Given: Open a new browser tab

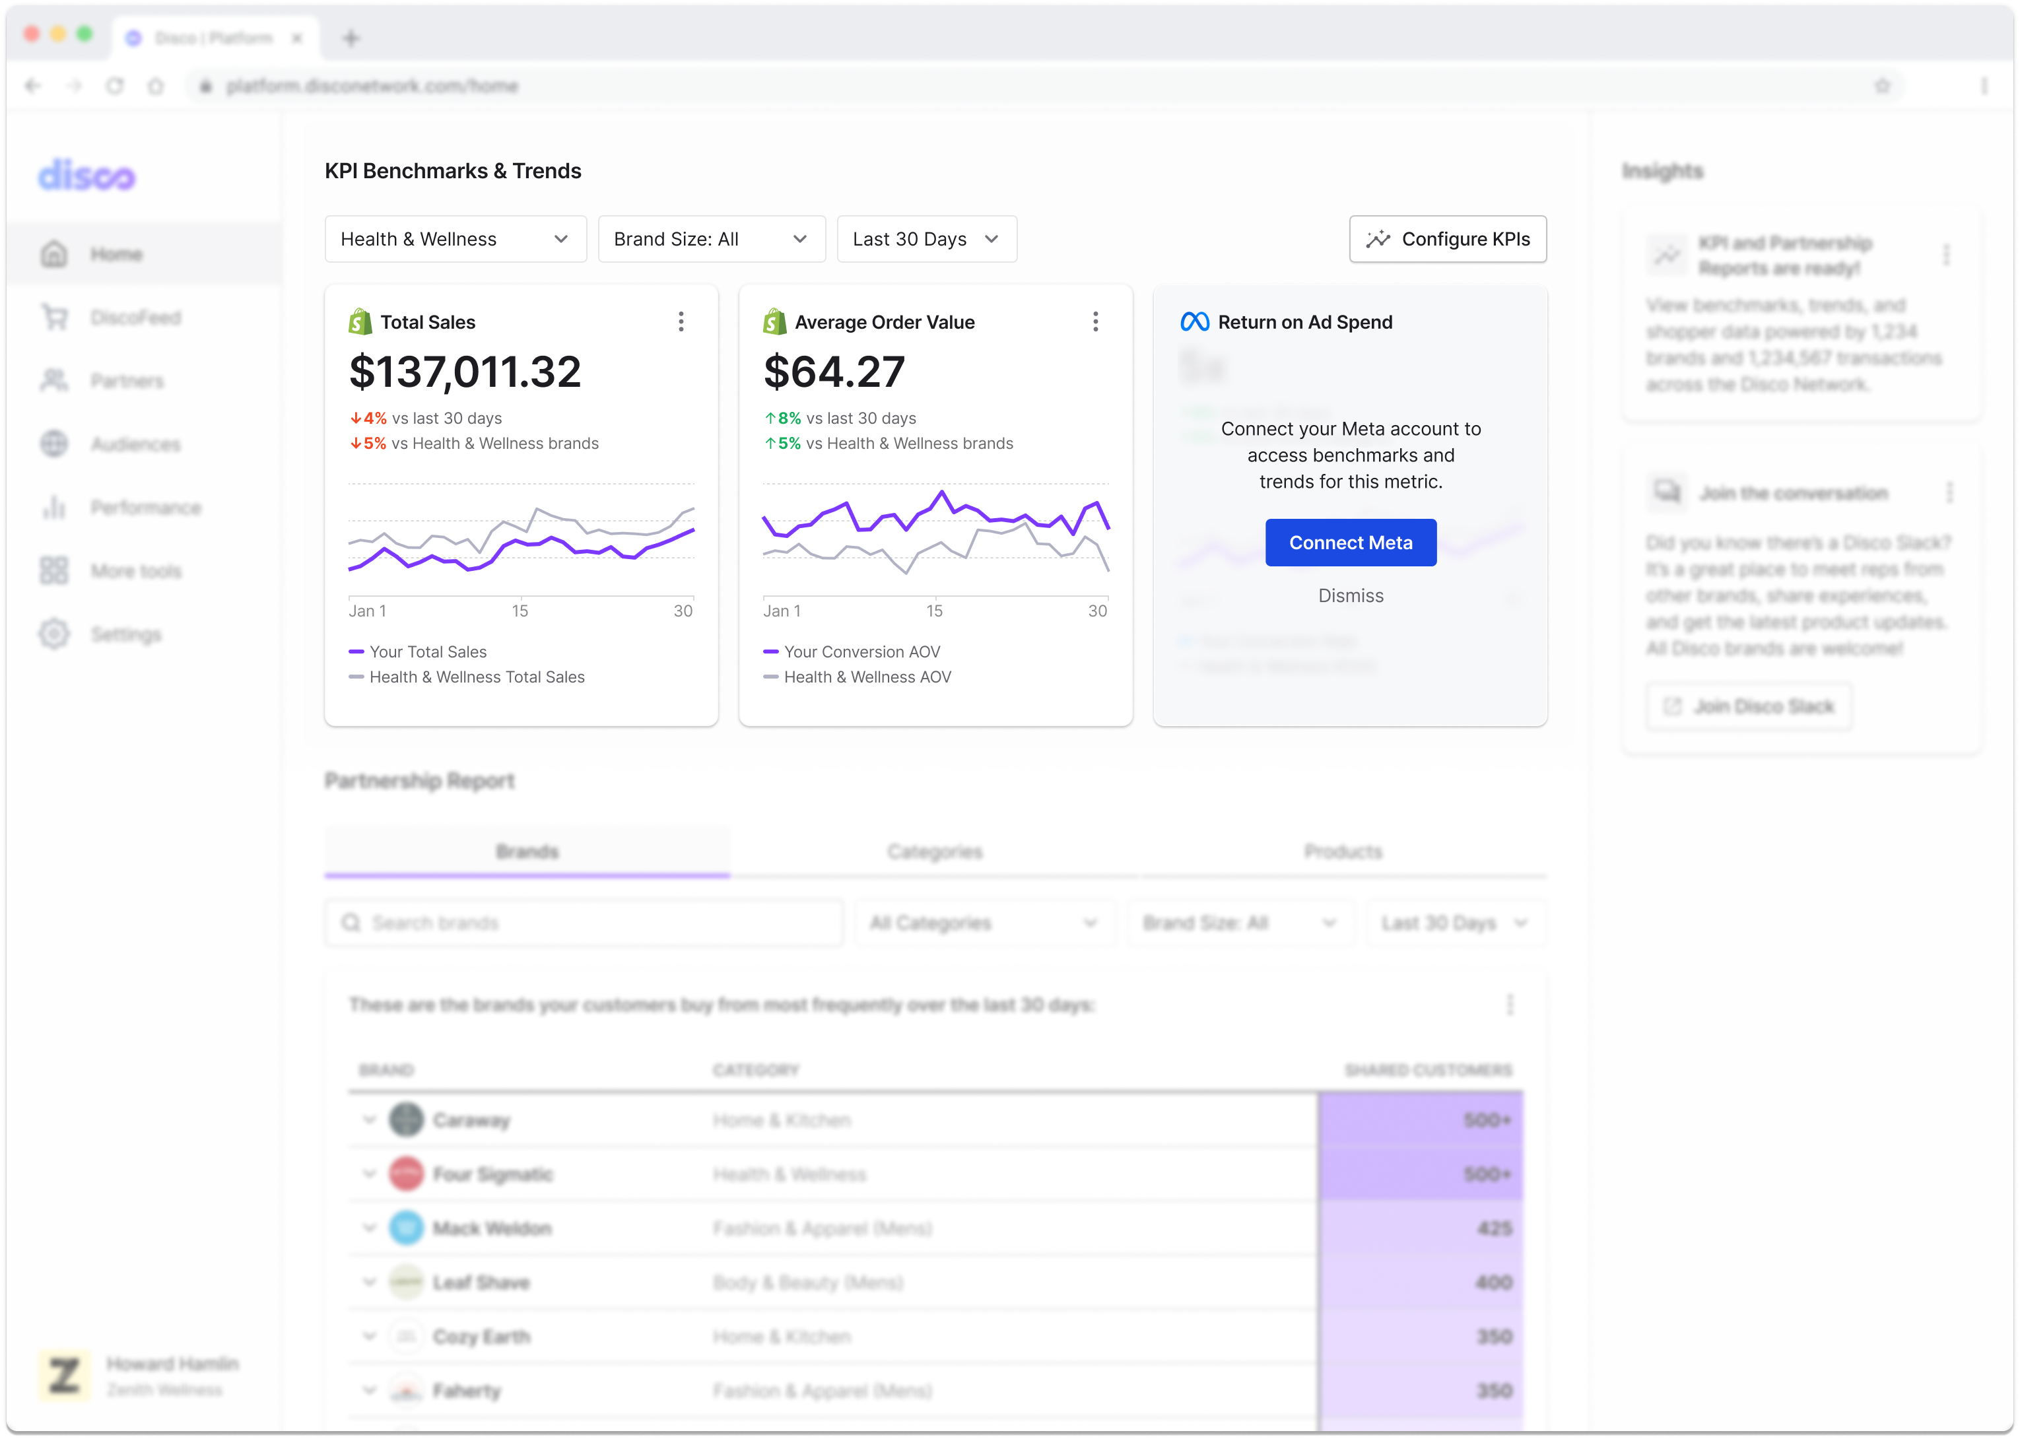Looking at the screenshot, I should tap(351, 38).
